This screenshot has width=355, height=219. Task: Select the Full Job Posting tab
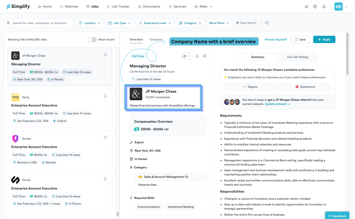tap(298, 57)
